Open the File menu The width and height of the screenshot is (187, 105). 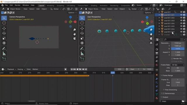click(6, 5)
